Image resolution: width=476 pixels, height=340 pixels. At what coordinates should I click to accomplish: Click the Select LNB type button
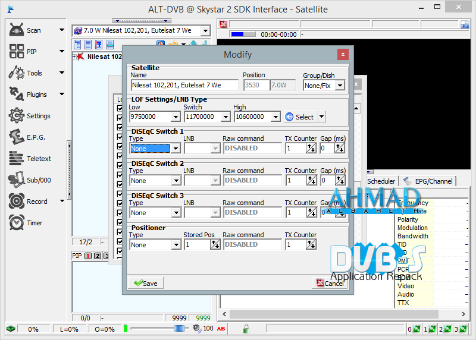pyautogui.click(x=300, y=117)
